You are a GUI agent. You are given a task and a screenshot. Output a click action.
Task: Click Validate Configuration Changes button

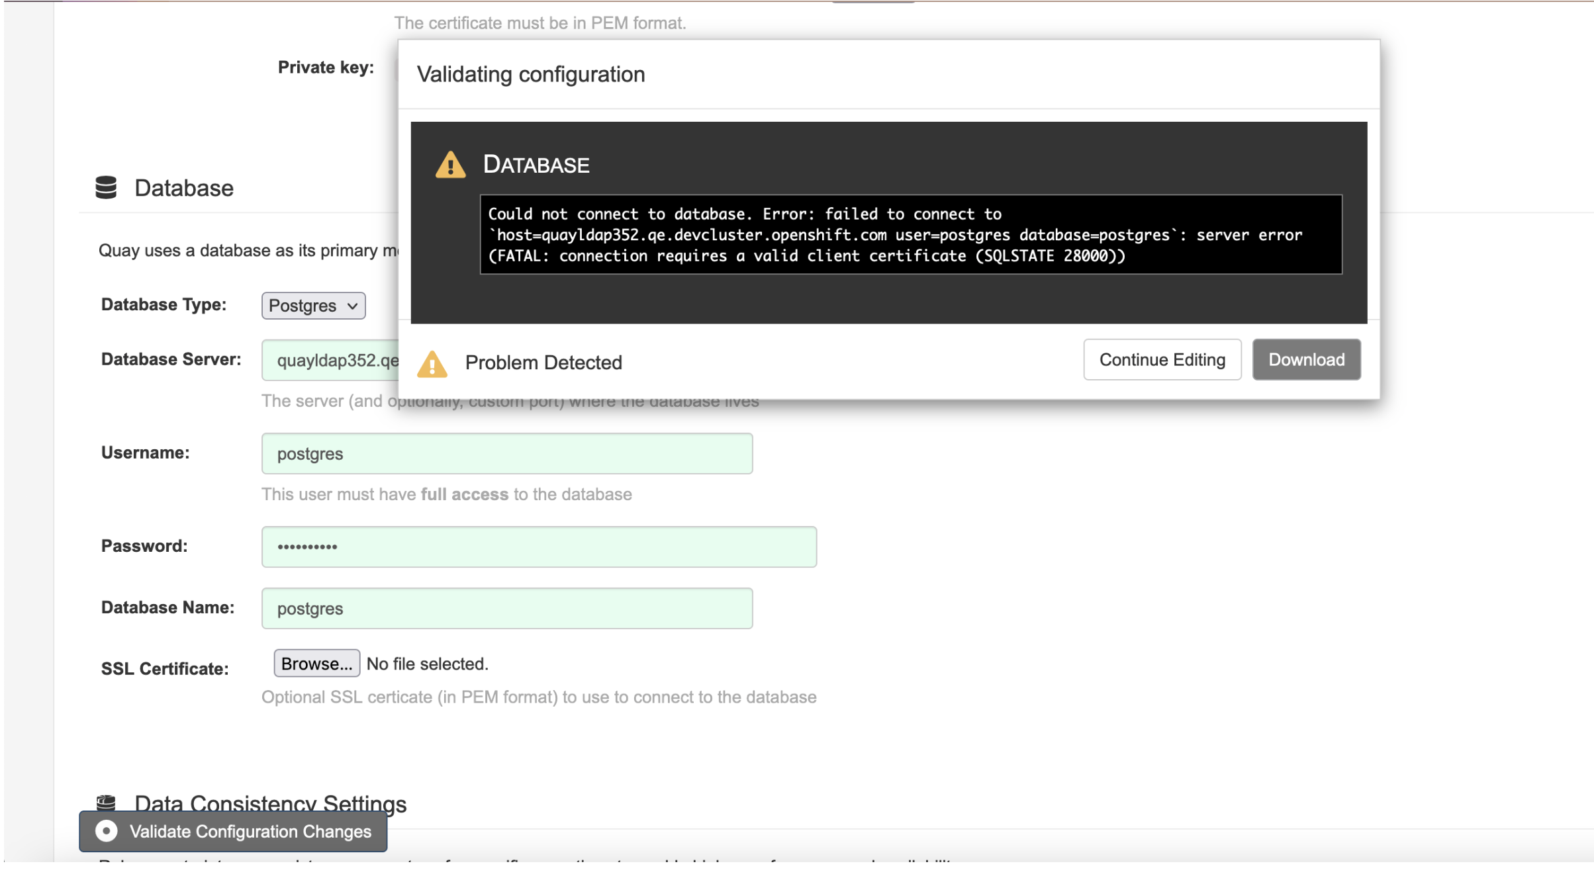point(233,831)
